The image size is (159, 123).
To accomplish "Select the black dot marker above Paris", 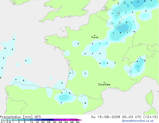I will coord(95,35).
